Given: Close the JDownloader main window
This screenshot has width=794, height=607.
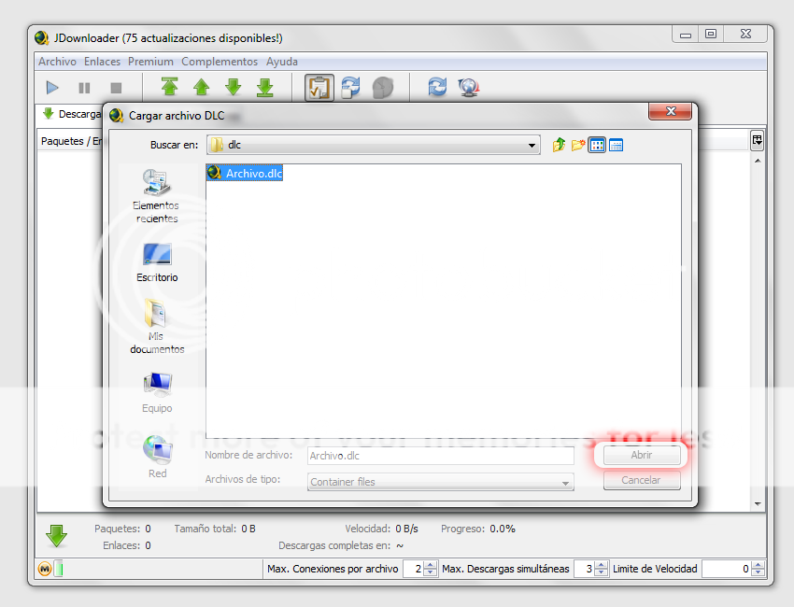Looking at the screenshot, I should coord(746,34).
